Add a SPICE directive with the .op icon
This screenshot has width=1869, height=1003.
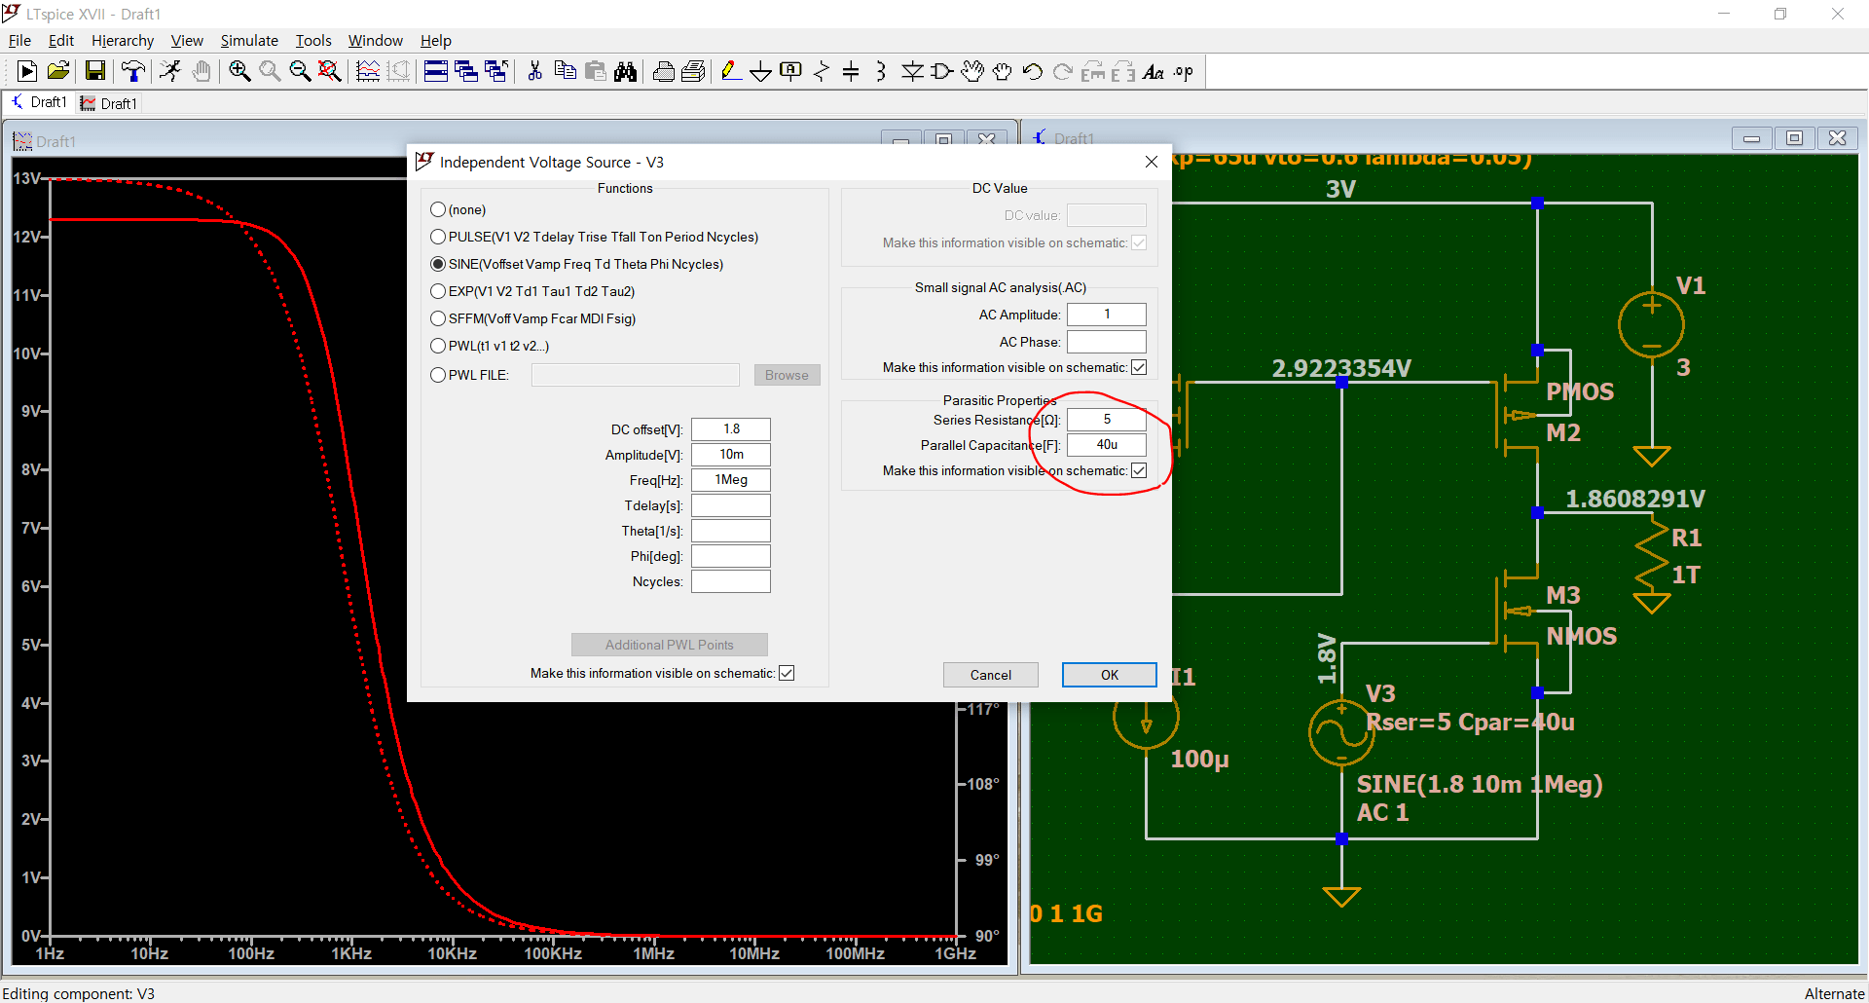click(x=1182, y=71)
